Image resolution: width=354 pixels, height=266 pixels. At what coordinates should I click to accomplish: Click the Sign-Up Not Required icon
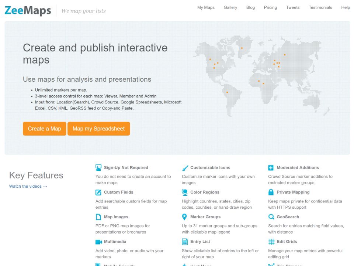(98, 168)
